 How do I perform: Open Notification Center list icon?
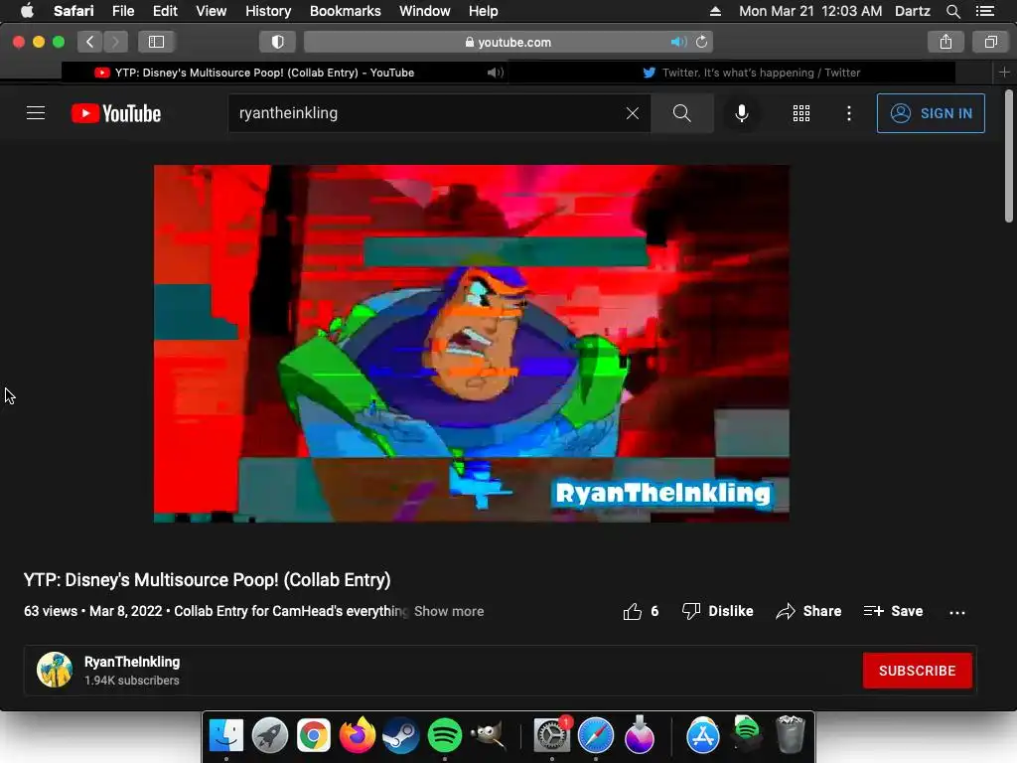(x=985, y=11)
